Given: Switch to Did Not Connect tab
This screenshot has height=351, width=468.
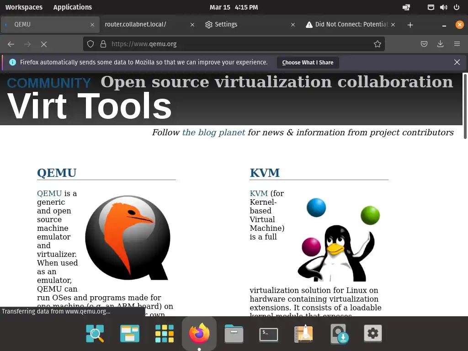Looking at the screenshot, I should click(x=351, y=25).
